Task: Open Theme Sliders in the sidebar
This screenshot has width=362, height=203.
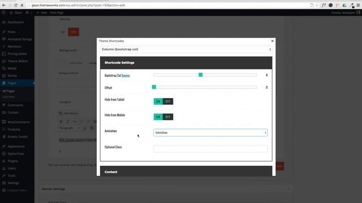Action: pyautogui.click(x=17, y=61)
